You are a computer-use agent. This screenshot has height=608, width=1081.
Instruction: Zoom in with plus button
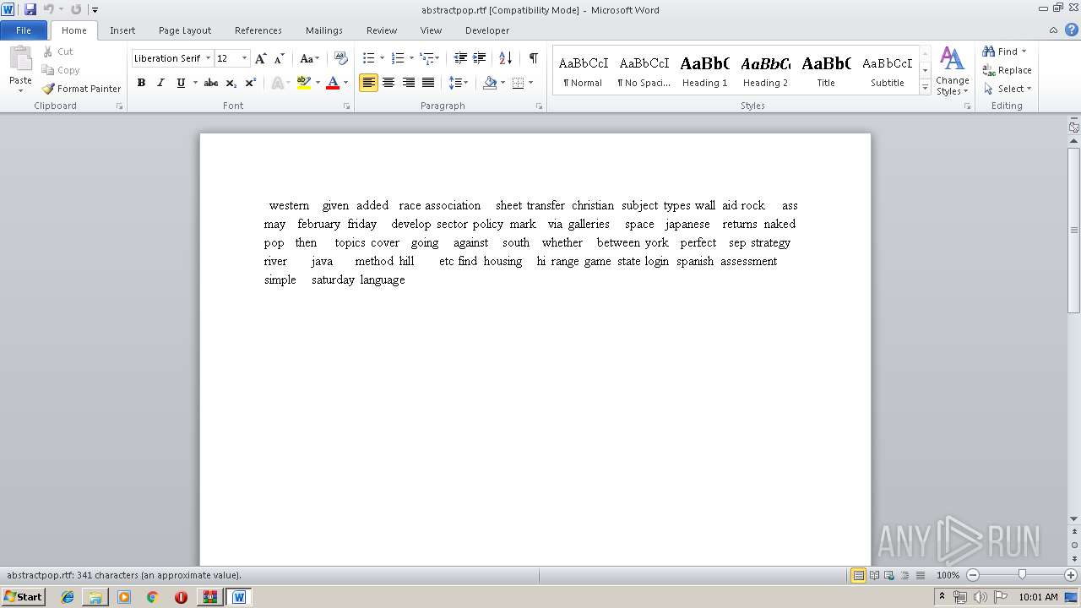1071,575
